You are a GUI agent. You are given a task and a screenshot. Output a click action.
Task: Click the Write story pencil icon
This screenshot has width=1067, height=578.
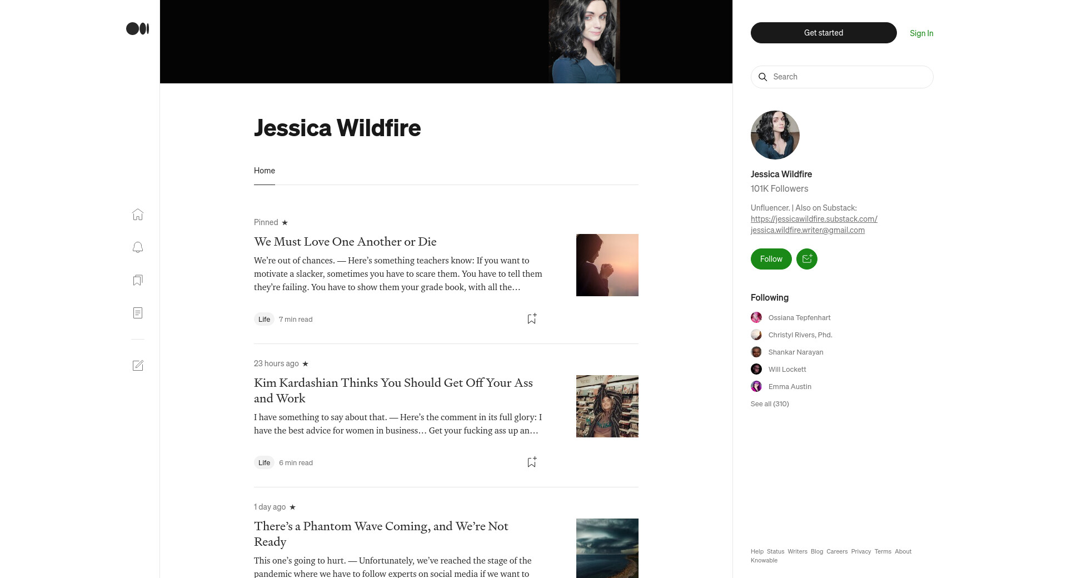[138, 366]
